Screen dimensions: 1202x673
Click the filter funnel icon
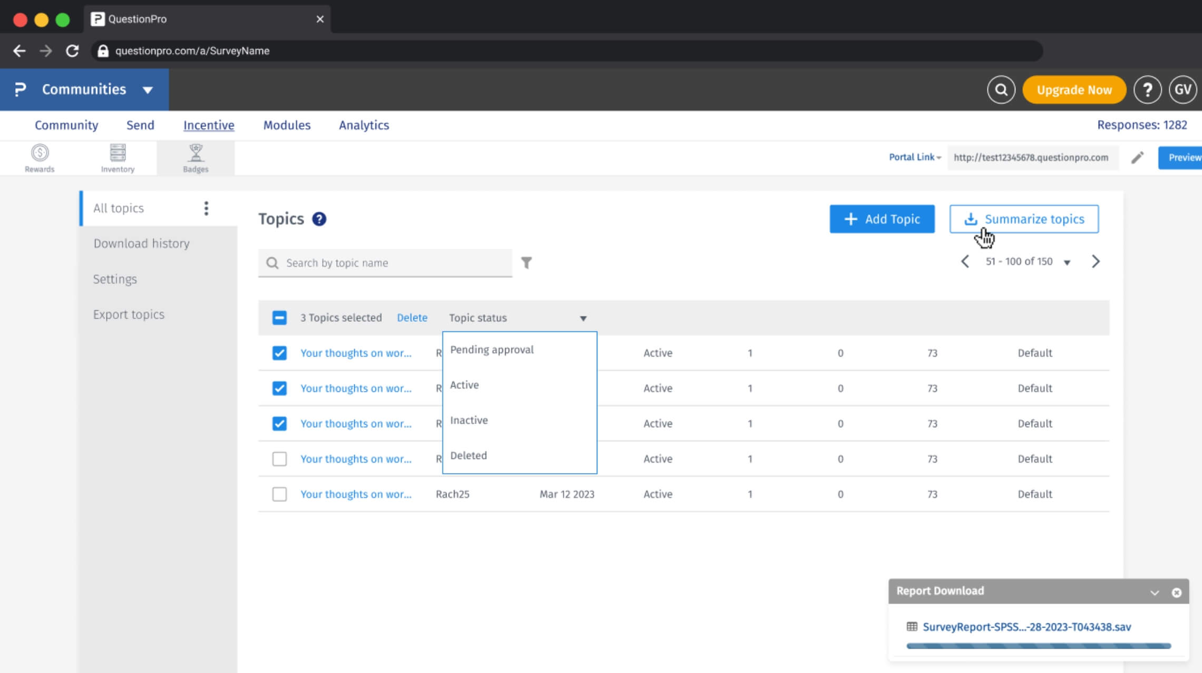click(x=526, y=262)
